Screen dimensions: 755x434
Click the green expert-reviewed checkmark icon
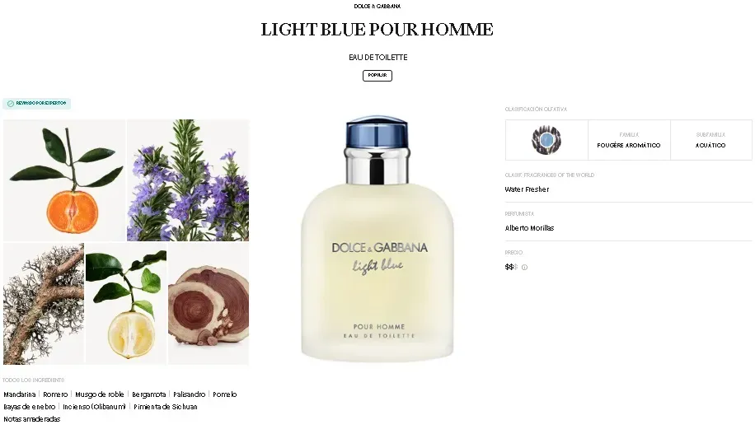[x=11, y=104]
